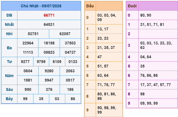Select the Ba prize number 04737

70,52
